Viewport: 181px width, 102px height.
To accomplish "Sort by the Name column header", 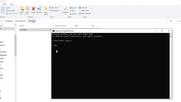I will (21, 25).
